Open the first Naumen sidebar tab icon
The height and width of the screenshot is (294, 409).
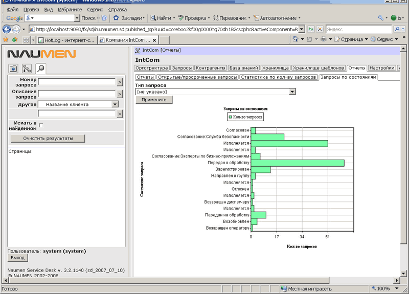click(13, 69)
